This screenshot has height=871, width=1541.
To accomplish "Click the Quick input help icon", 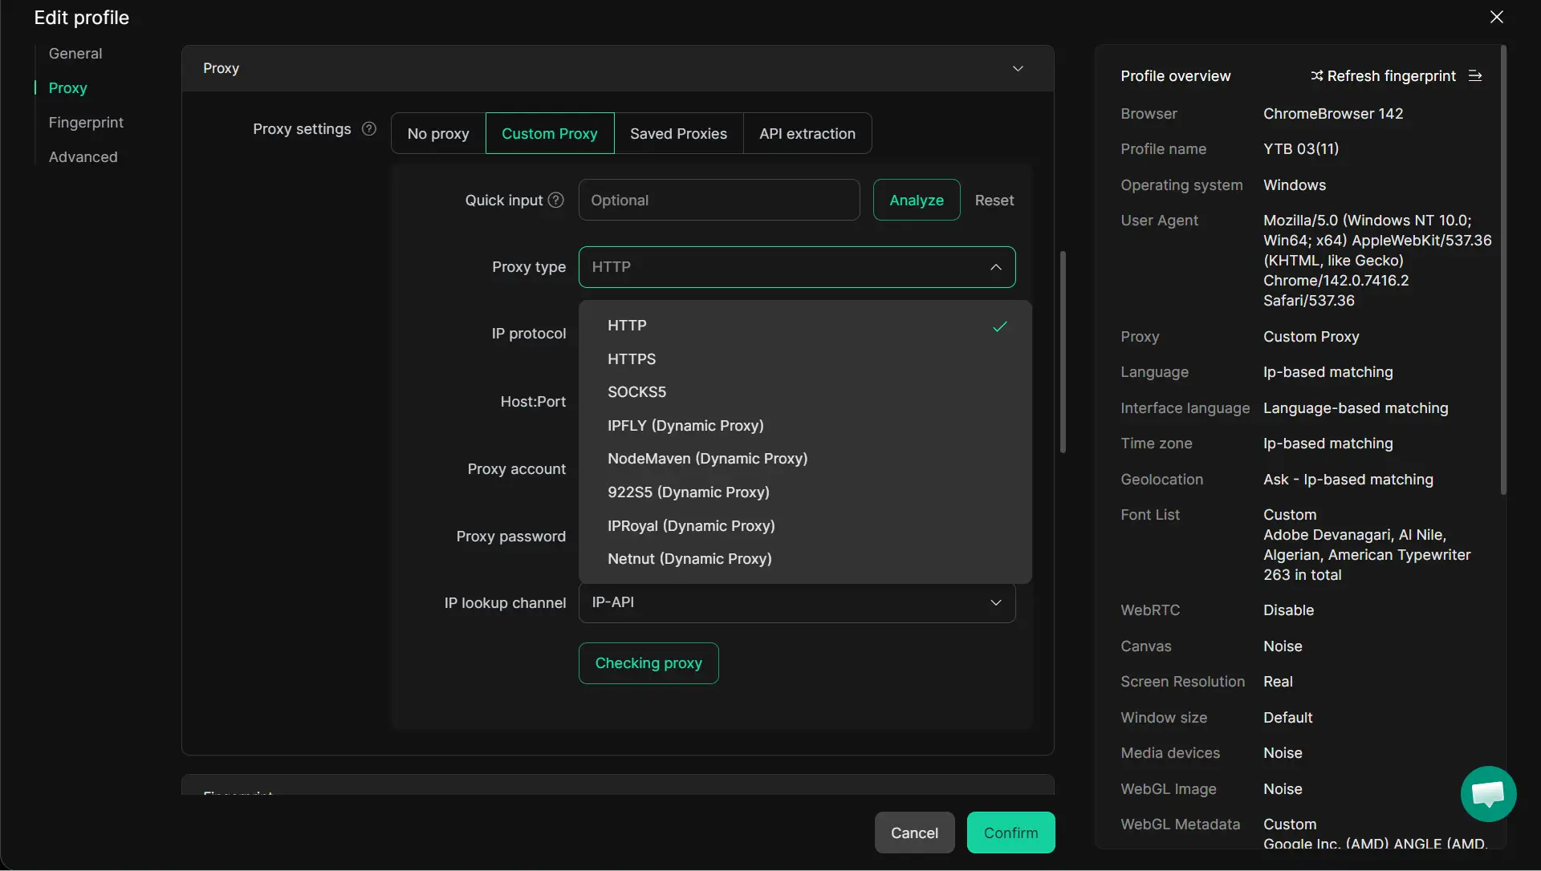I will coord(555,201).
